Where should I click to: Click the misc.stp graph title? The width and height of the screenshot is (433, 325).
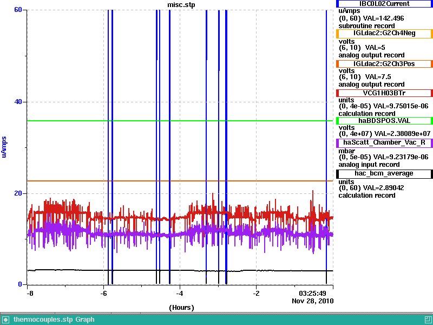[x=181, y=5]
